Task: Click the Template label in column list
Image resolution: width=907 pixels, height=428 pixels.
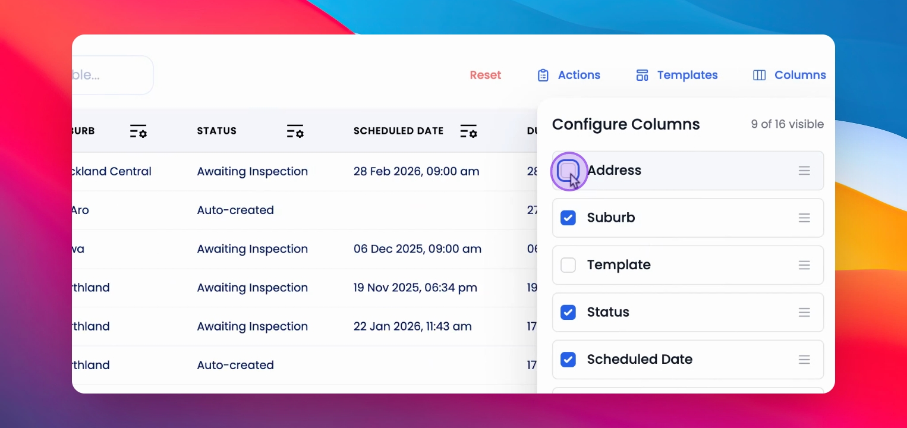Action: (619, 265)
